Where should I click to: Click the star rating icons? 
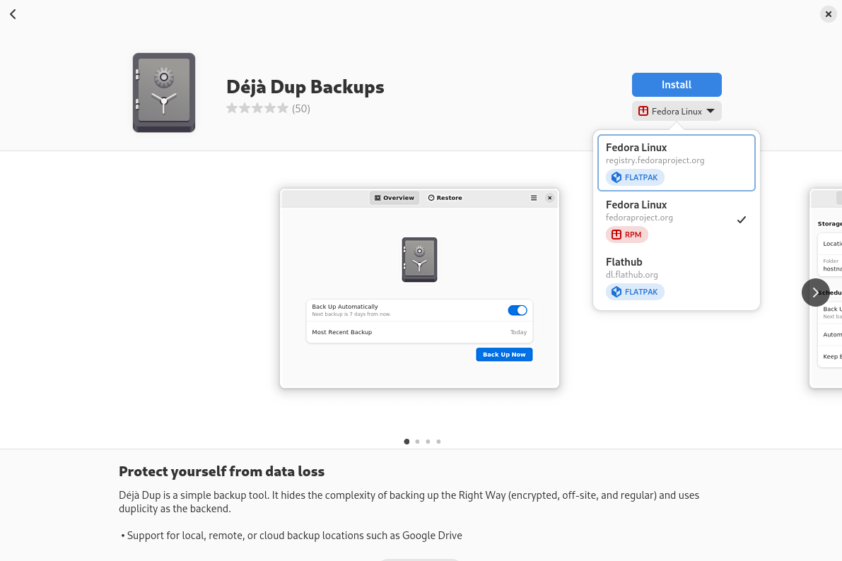coord(257,108)
